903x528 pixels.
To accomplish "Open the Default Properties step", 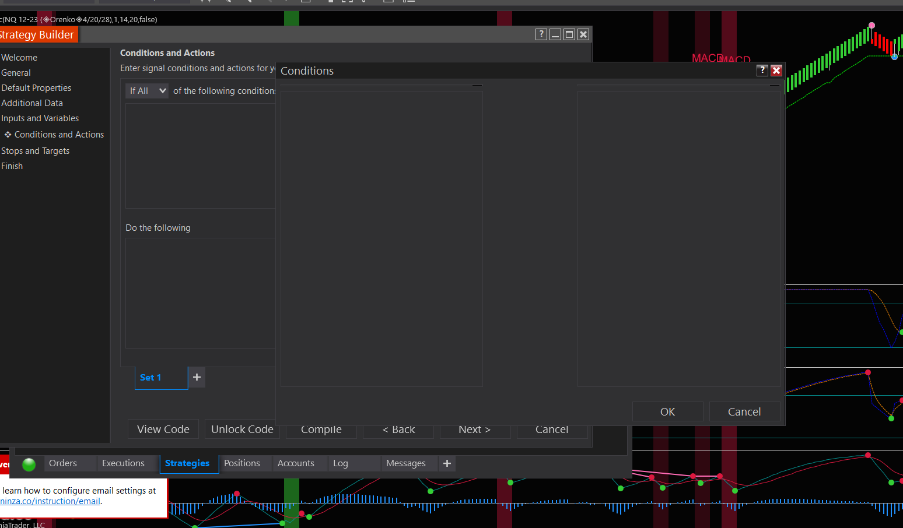I will coord(36,88).
